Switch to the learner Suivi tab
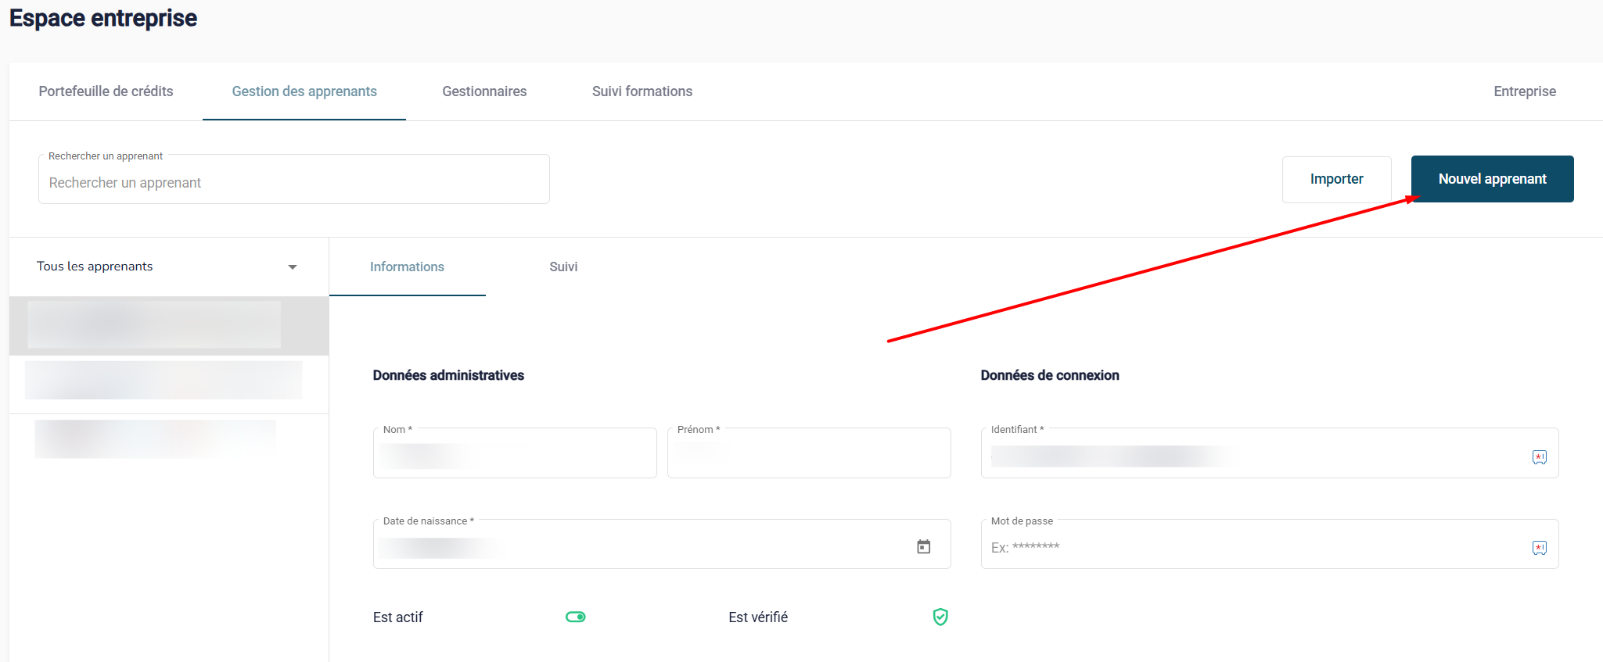1603x662 pixels. 563,267
